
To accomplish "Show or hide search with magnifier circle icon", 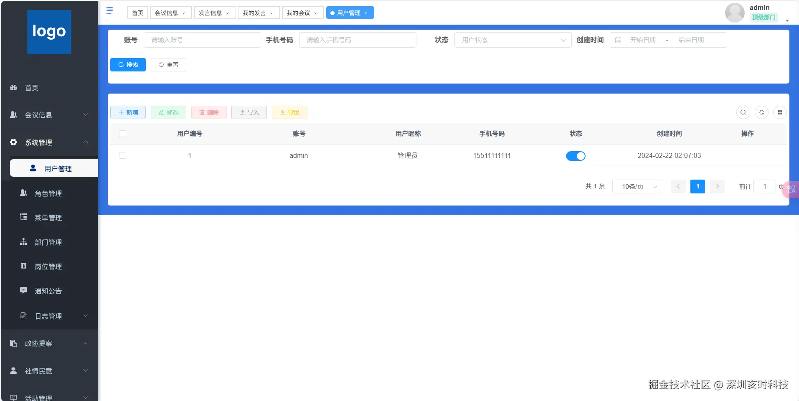I will (743, 112).
